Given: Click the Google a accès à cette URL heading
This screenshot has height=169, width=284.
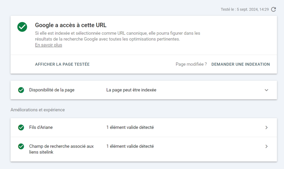Looking at the screenshot, I should point(71,25).
